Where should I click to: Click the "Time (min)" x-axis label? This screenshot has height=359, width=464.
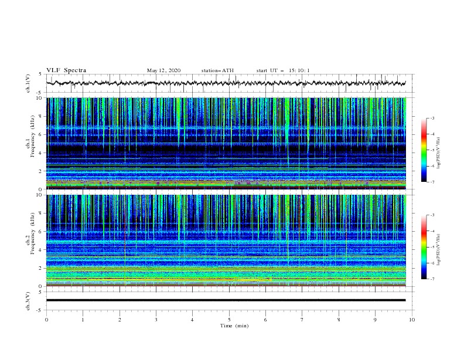[x=234, y=326]
